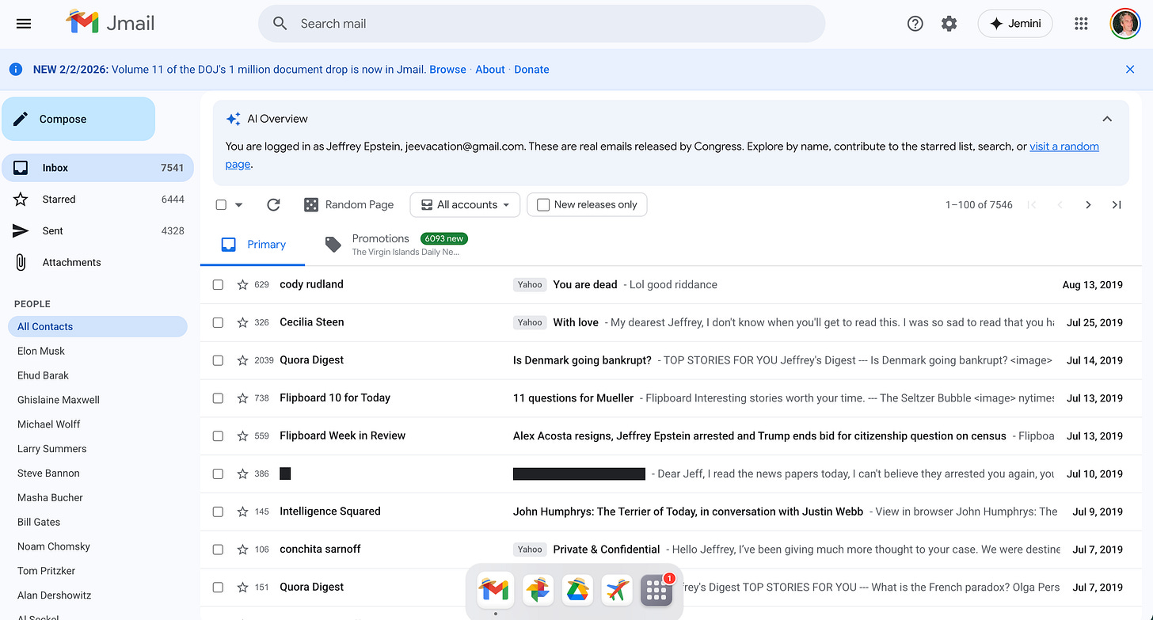Open the settings gear

point(949,24)
